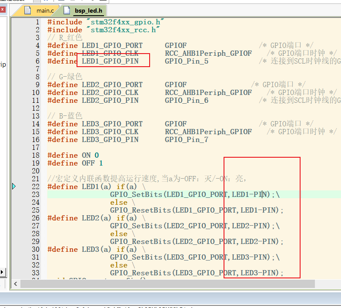
Task: Select the bsp_led.h editor tab
Action: (x=88, y=10)
